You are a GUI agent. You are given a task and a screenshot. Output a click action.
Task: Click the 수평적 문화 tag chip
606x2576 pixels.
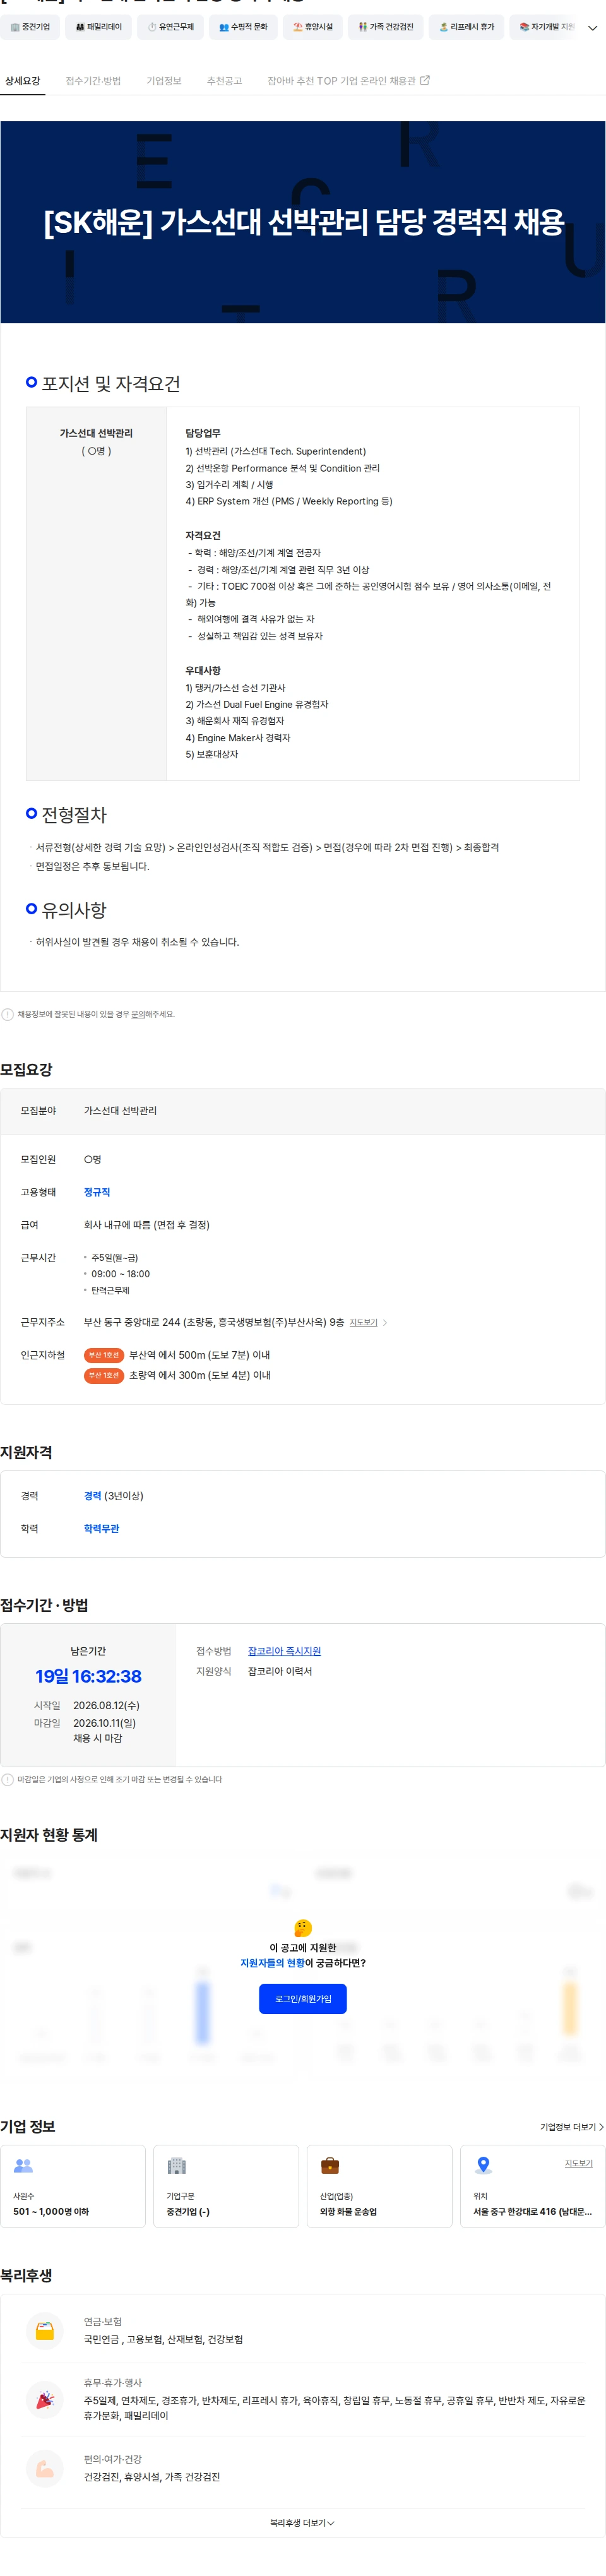click(x=243, y=27)
